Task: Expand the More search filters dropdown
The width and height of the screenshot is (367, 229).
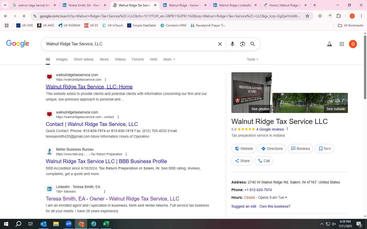Action: (x=169, y=59)
